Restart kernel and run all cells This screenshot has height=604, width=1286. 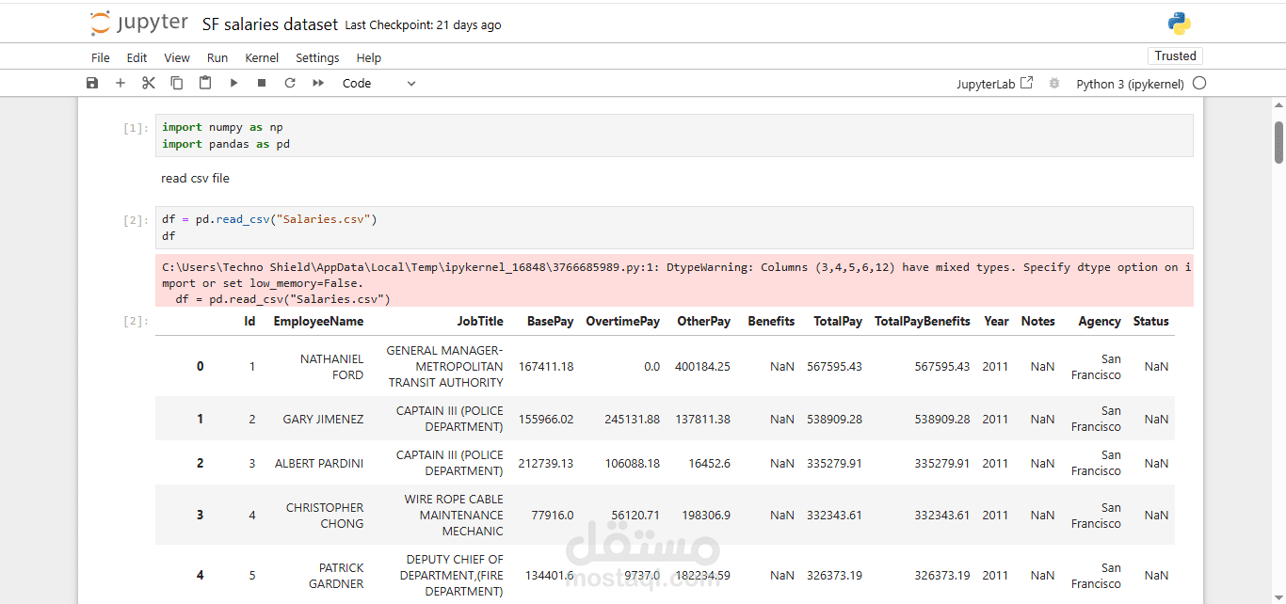coord(318,83)
